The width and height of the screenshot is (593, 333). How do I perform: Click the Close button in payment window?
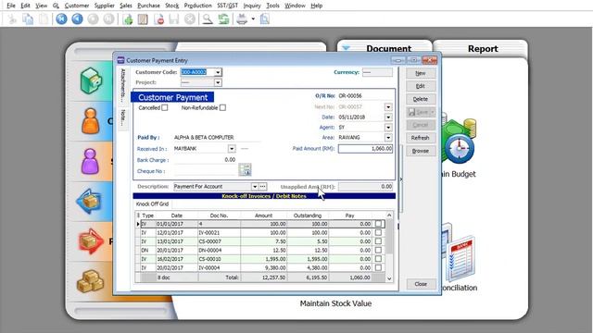421,284
